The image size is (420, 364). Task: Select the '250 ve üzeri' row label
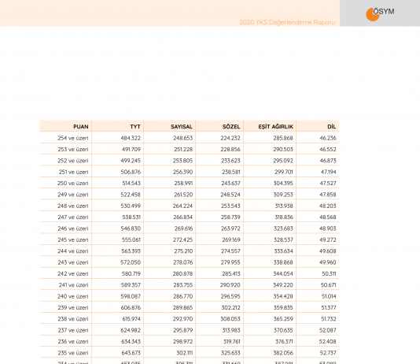(x=72, y=184)
